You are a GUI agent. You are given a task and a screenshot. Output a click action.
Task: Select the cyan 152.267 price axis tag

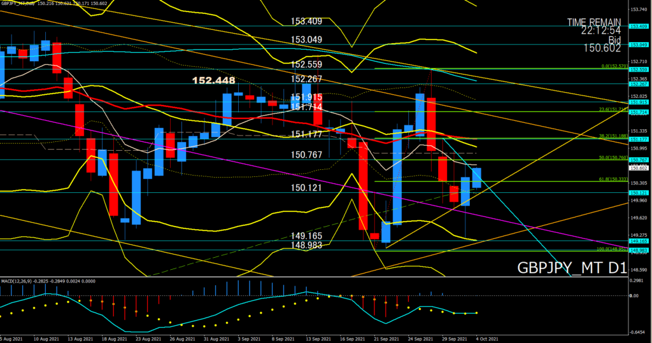(x=639, y=84)
